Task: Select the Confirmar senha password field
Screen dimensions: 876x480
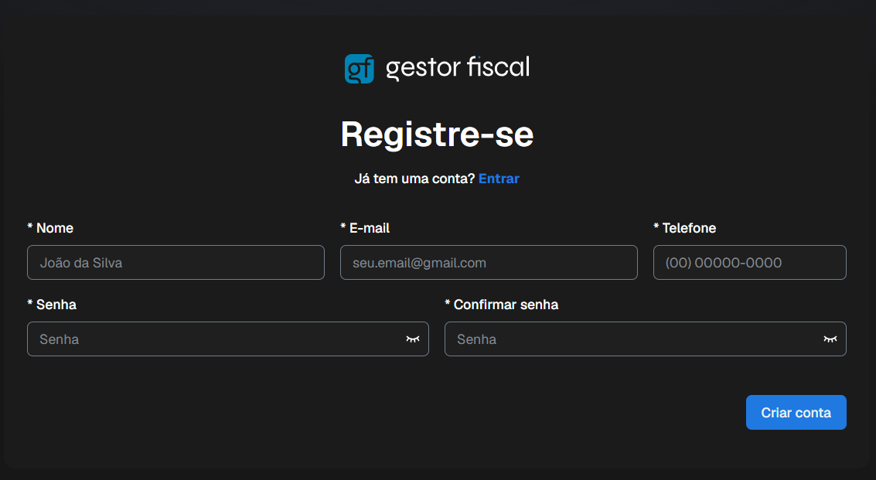Action: pyautogui.click(x=646, y=339)
